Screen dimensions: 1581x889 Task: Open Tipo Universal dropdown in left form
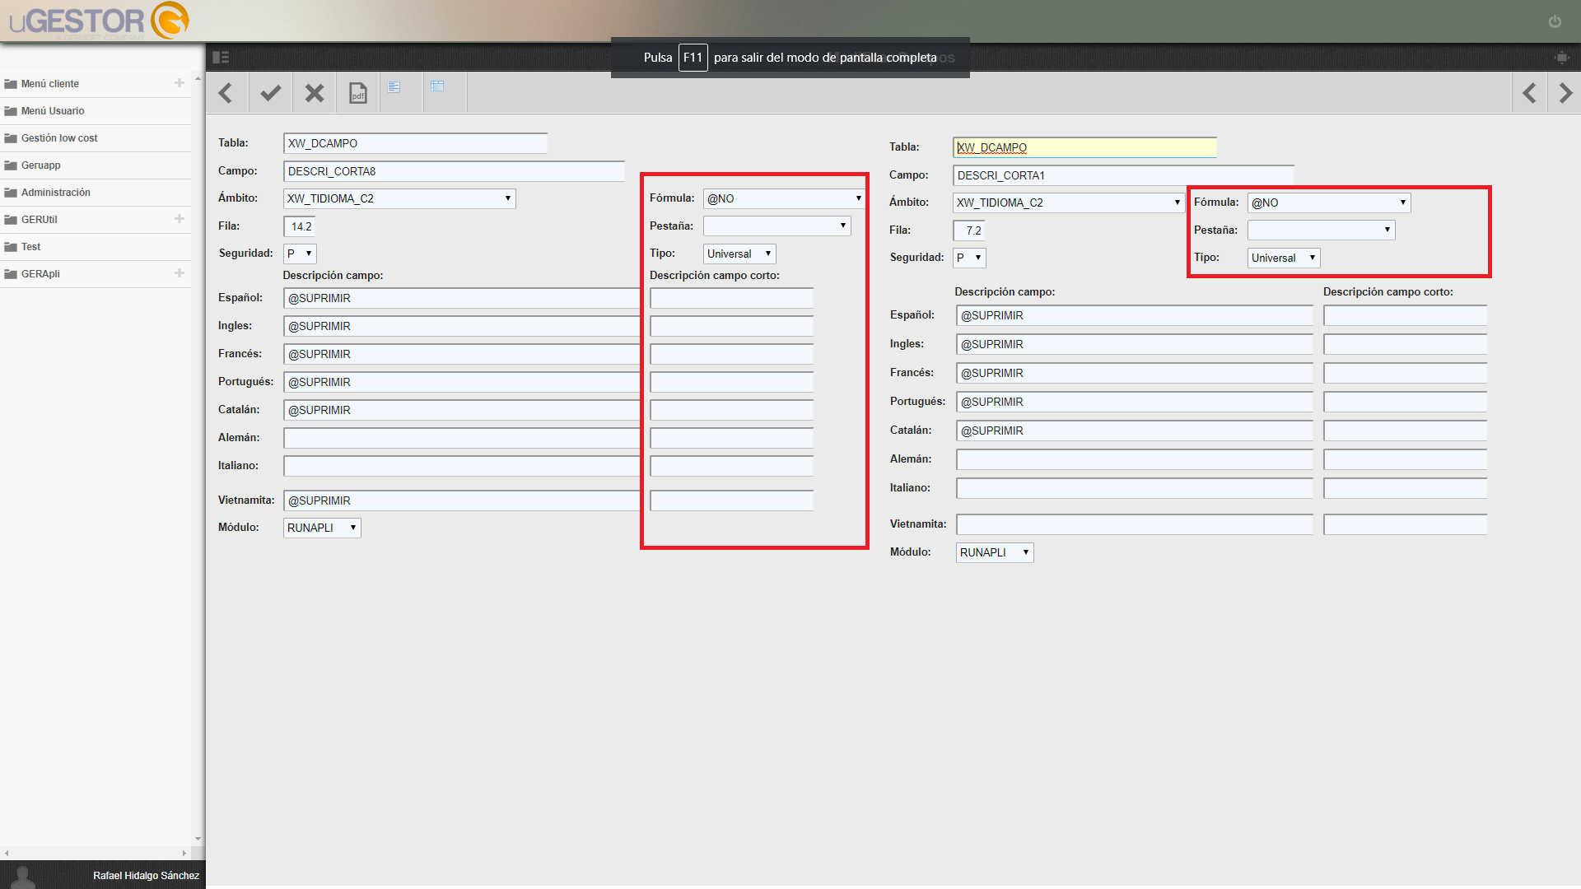pos(739,254)
